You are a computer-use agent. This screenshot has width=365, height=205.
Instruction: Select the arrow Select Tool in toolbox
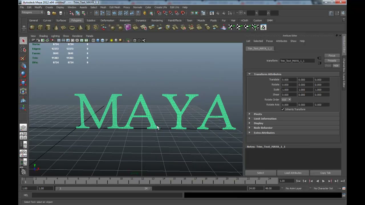[23, 41]
